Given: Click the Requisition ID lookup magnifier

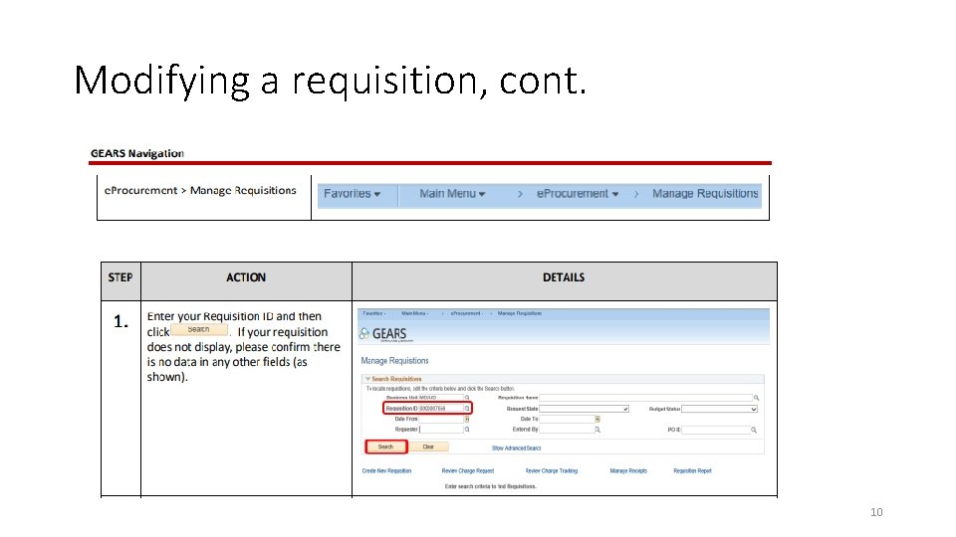Looking at the screenshot, I should [467, 409].
